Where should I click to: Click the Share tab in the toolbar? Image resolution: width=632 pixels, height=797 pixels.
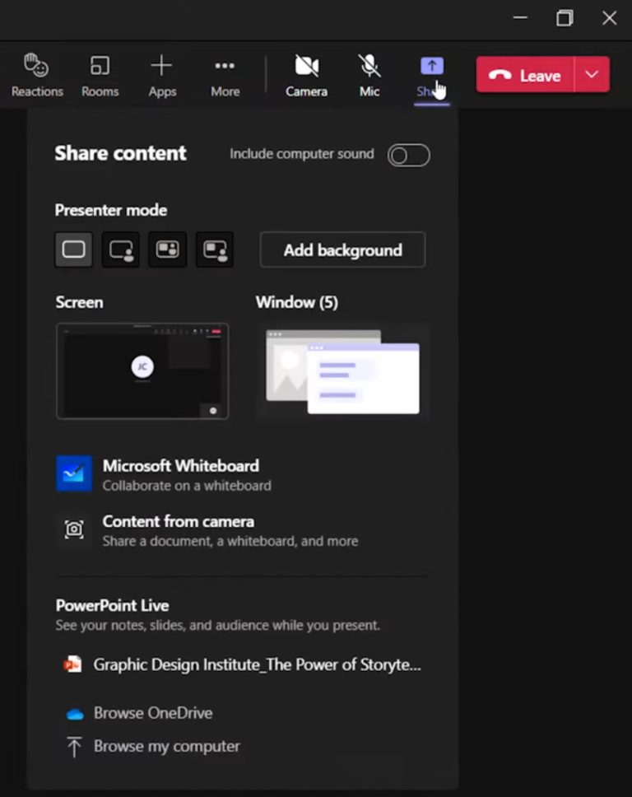(x=431, y=72)
